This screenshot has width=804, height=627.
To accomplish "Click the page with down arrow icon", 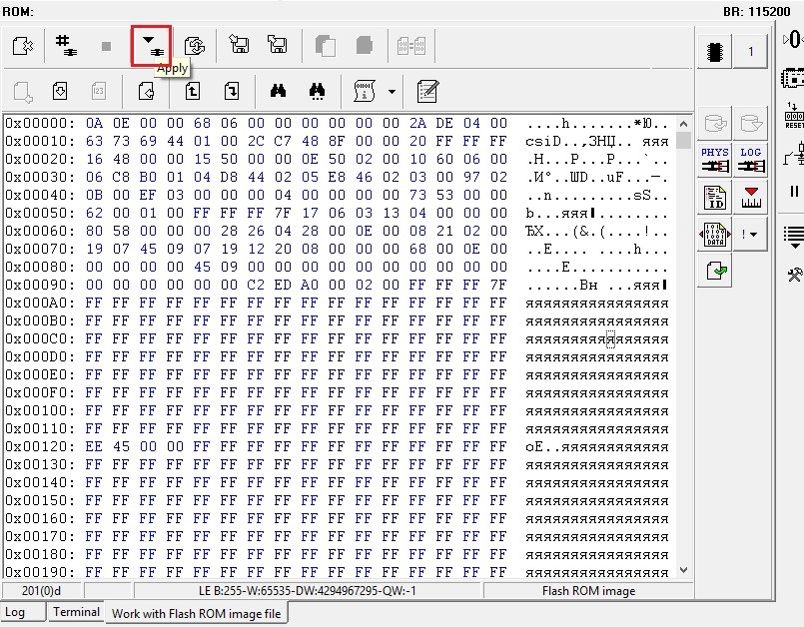I will 60,91.
